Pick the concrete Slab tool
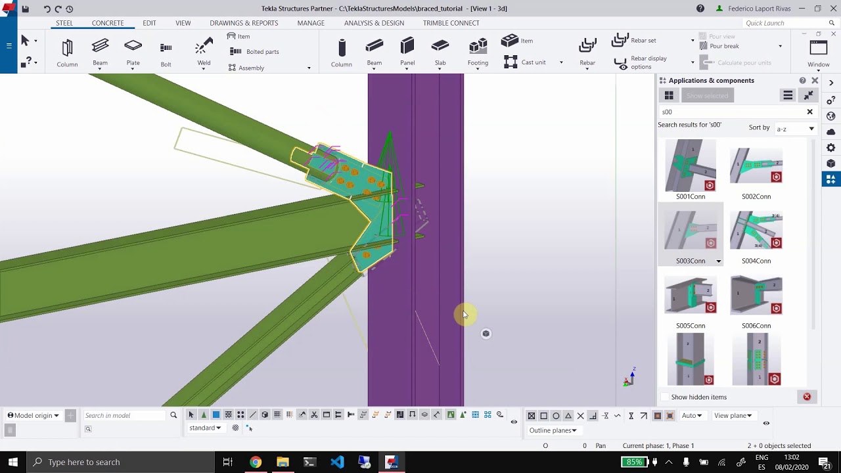Image resolution: width=841 pixels, height=473 pixels. [440, 53]
